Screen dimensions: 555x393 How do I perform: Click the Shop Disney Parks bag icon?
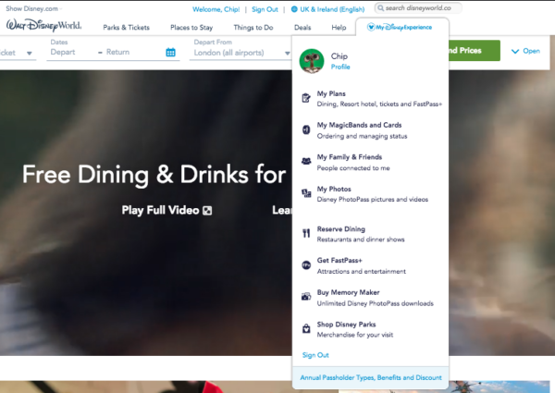(x=306, y=328)
